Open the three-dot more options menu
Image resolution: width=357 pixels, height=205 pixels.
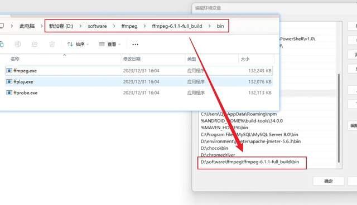coord(135,45)
